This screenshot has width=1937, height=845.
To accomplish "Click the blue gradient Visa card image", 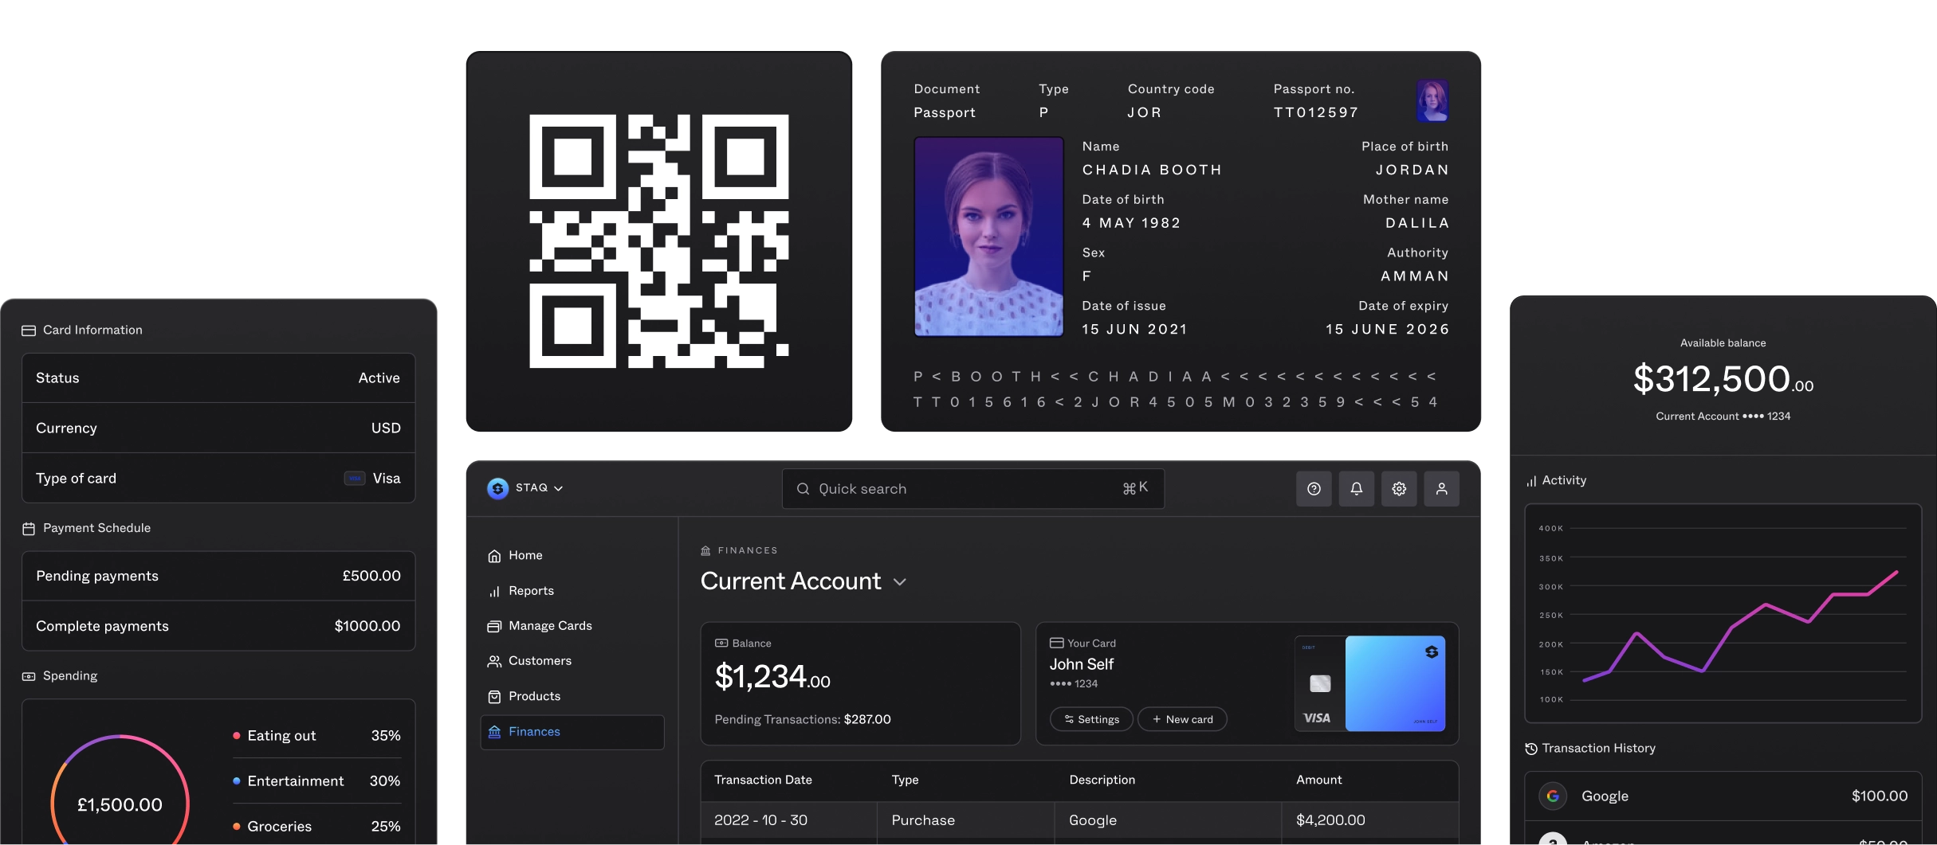I will (x=1394, y=683).
